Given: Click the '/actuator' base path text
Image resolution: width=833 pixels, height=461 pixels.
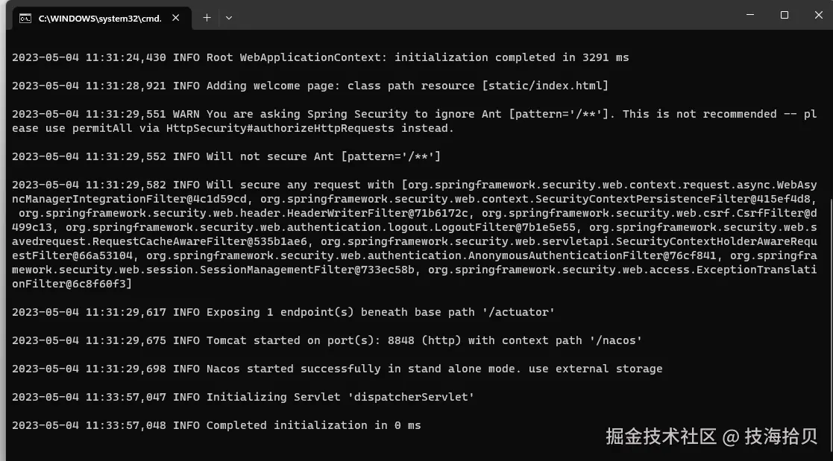Looking at the screenshot, I should [518, 313].
